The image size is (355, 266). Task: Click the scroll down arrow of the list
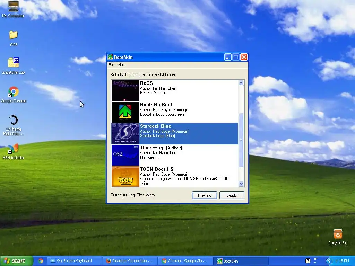(241, 184)
